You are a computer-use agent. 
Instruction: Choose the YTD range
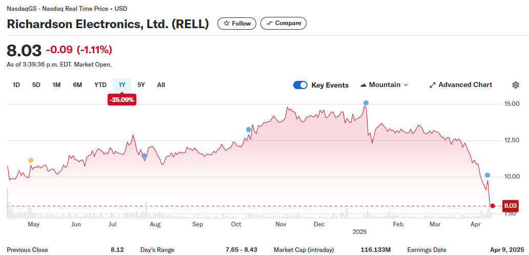click(100, 85)
